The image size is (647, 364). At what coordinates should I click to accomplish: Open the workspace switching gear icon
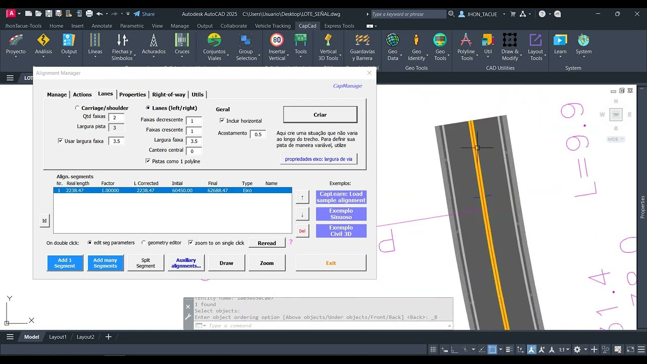577,349
